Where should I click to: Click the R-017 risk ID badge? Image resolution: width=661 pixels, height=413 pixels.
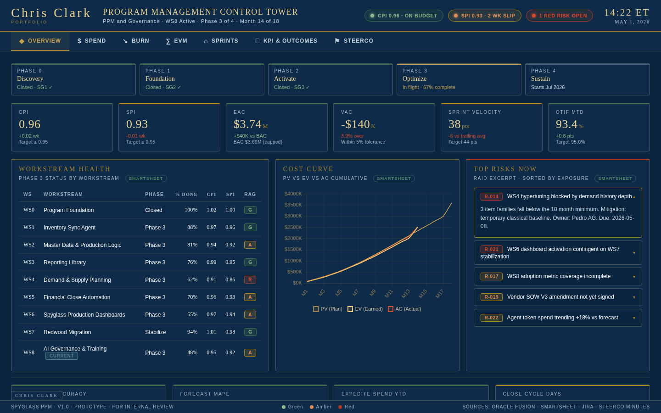pos(492,276)
